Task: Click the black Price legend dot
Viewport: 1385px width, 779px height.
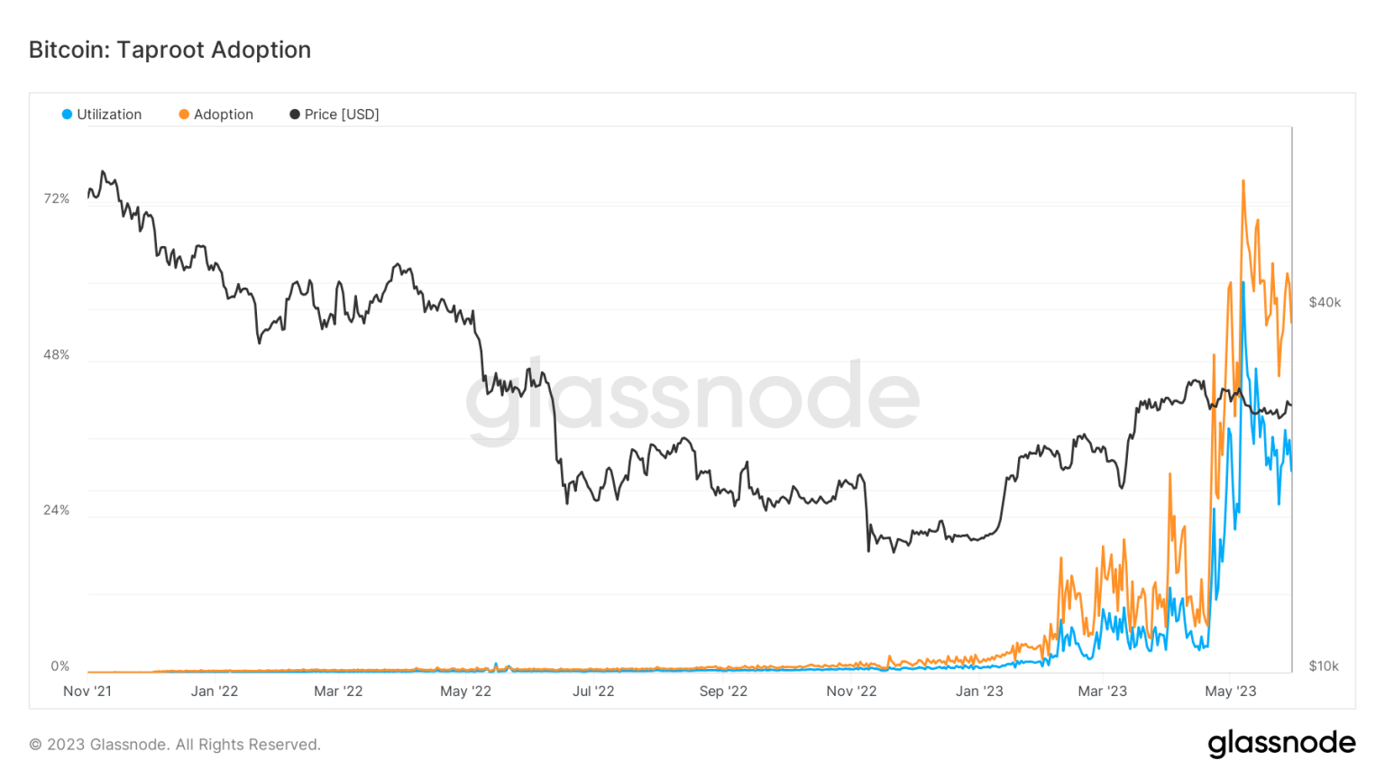Action: pyautogui.click(x=295, y=115)
